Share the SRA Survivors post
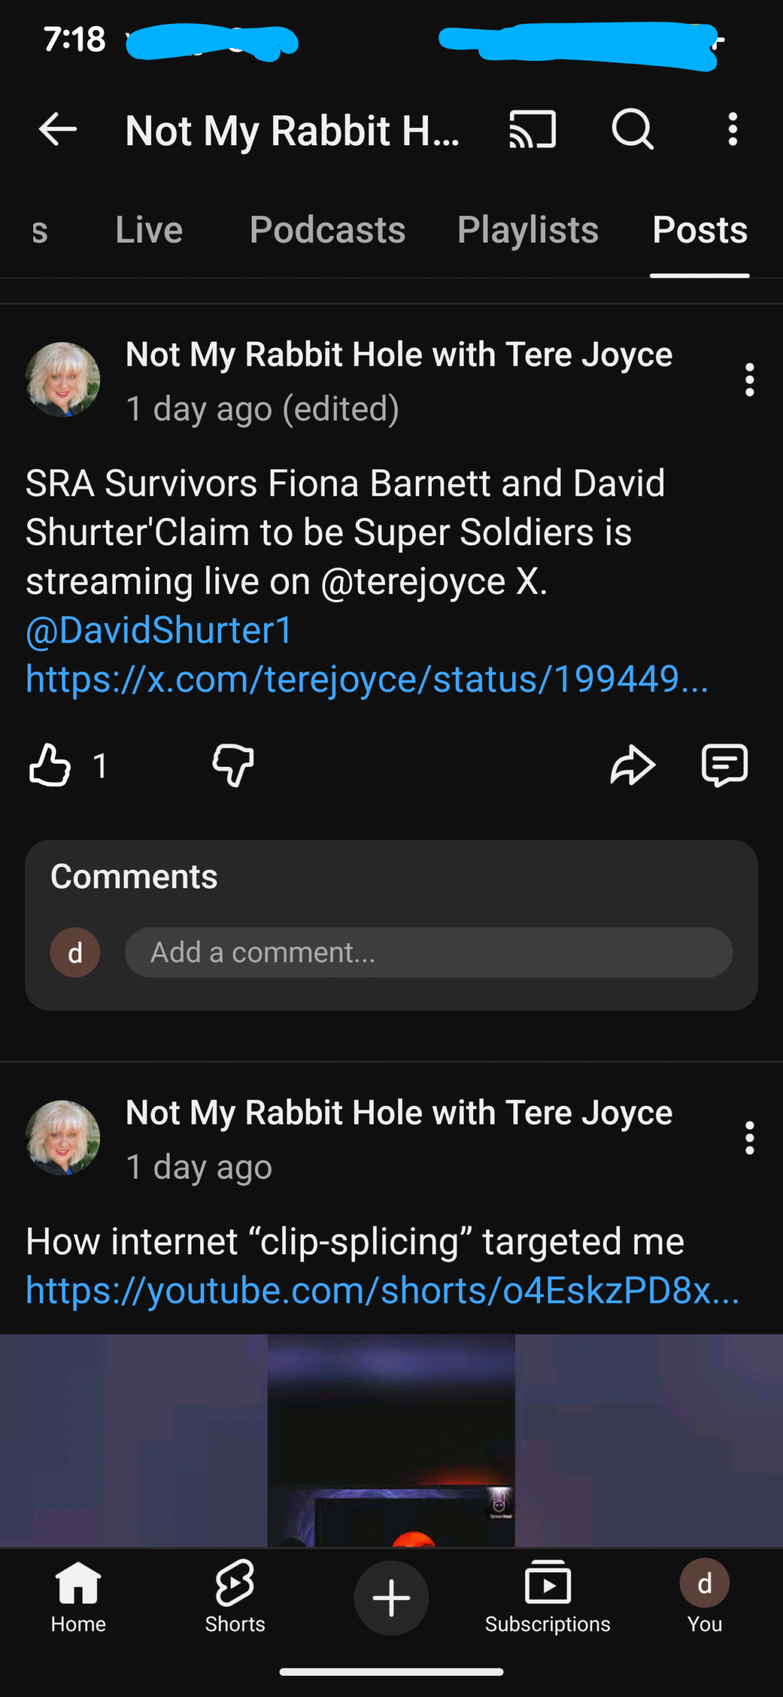 (x=633, y=765)
